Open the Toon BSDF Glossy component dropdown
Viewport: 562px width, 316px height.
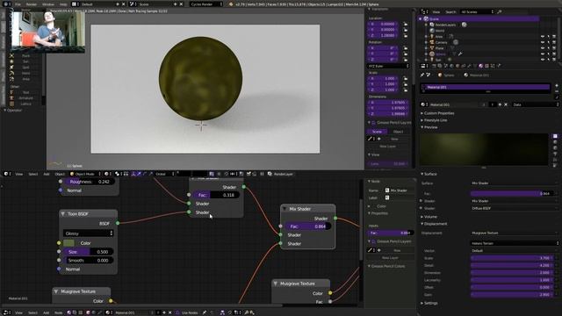88,233
